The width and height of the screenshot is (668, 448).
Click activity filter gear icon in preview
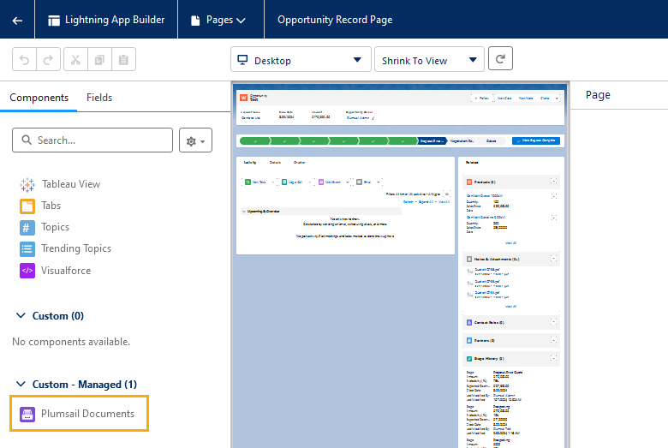[446, 194]
